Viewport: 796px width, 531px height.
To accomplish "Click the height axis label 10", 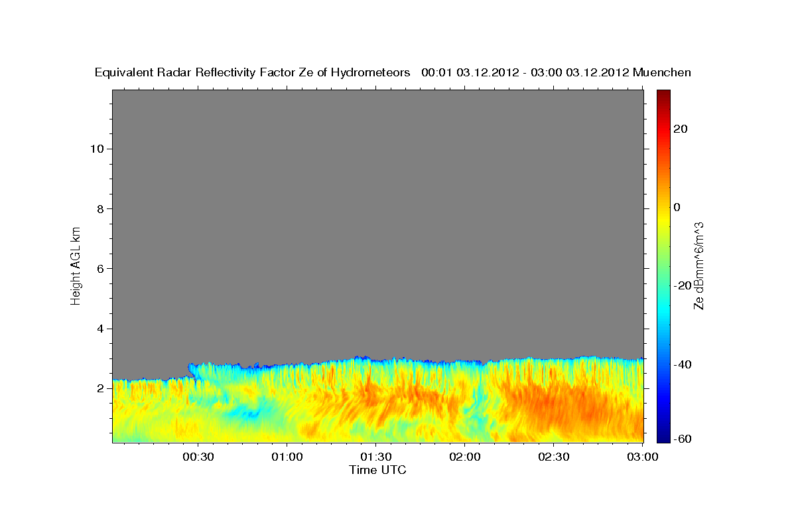I will coord(97,149).
